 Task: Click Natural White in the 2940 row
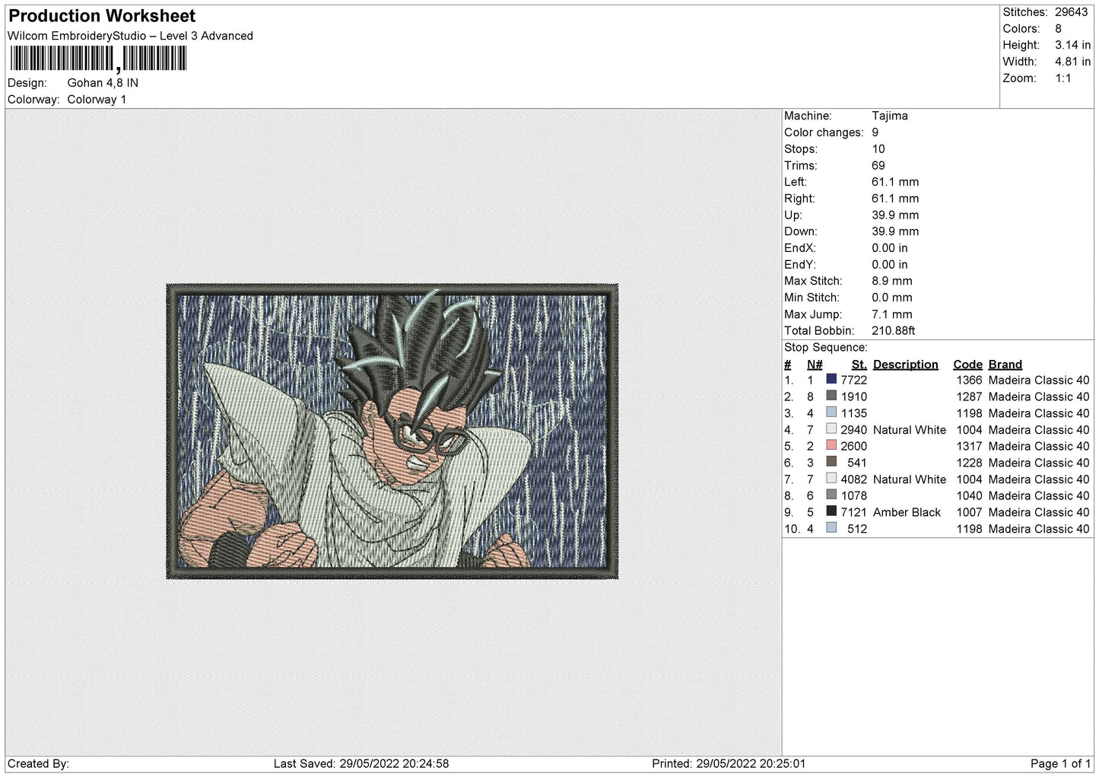coord(910,430)
